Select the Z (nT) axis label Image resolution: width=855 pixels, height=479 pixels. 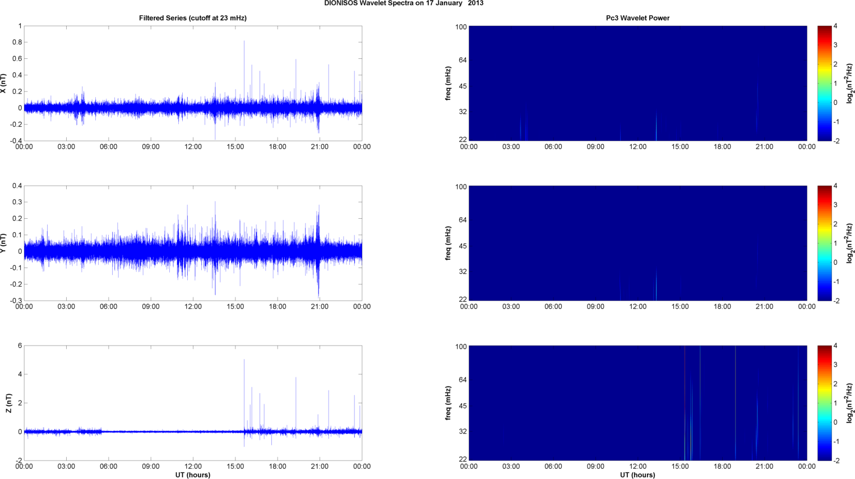click(x=8, y=403)
